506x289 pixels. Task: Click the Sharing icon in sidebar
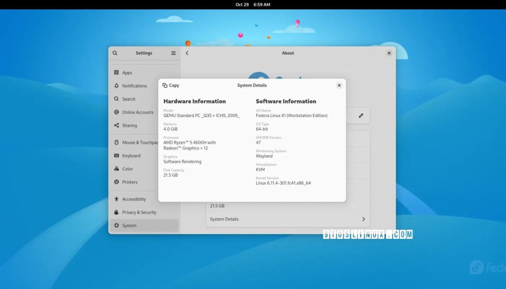point(116,125)
